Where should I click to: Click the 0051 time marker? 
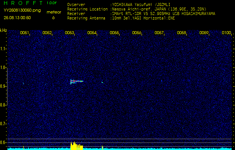point(24,33)
